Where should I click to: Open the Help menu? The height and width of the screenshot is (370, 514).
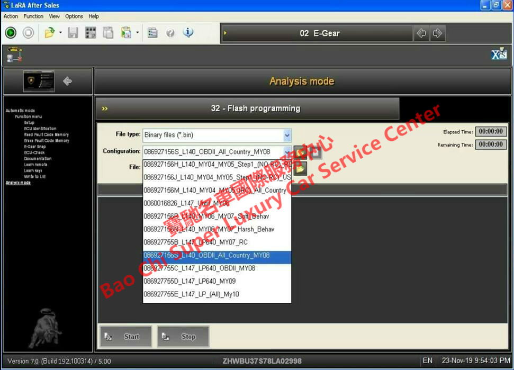point(94,16)
